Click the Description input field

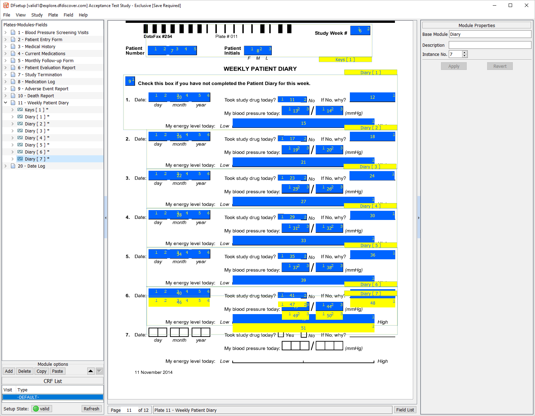point(490,45)
